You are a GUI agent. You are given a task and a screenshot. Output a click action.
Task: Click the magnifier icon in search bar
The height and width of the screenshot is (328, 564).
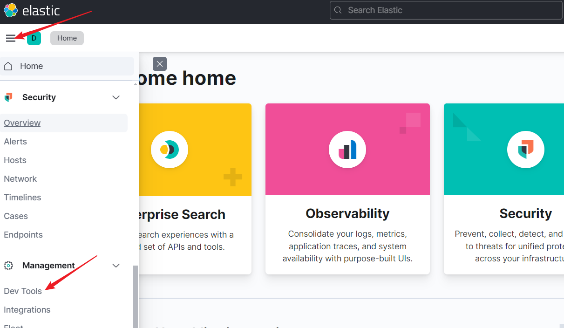(x=339, y=10)
